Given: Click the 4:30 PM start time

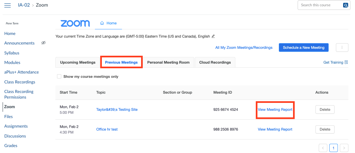Looking at the screenshot, I should tap(67, 132).
